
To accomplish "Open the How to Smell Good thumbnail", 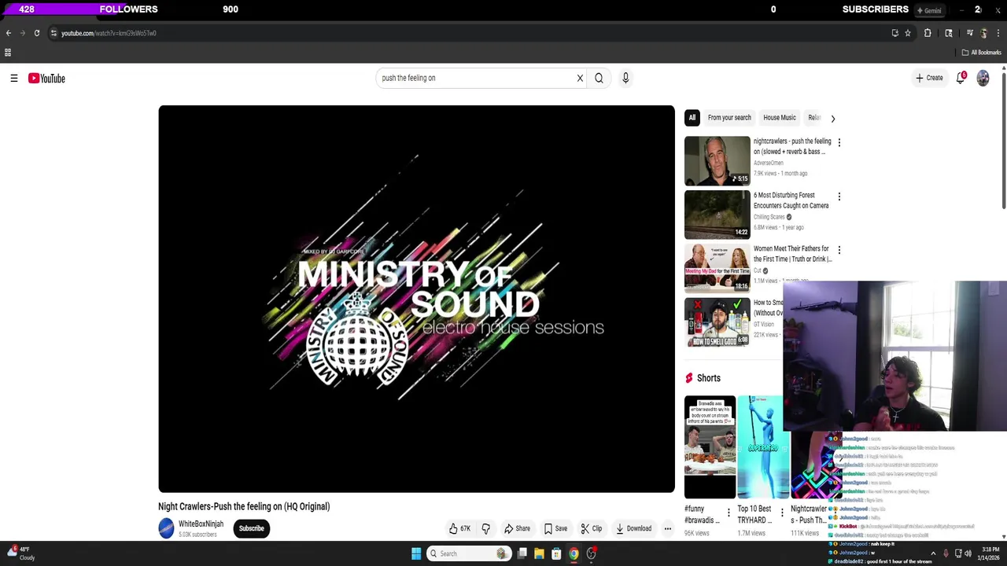I will pyautogui.click(x=717, y=322).
